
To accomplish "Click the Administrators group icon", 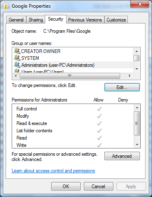I will click(17, 65).
